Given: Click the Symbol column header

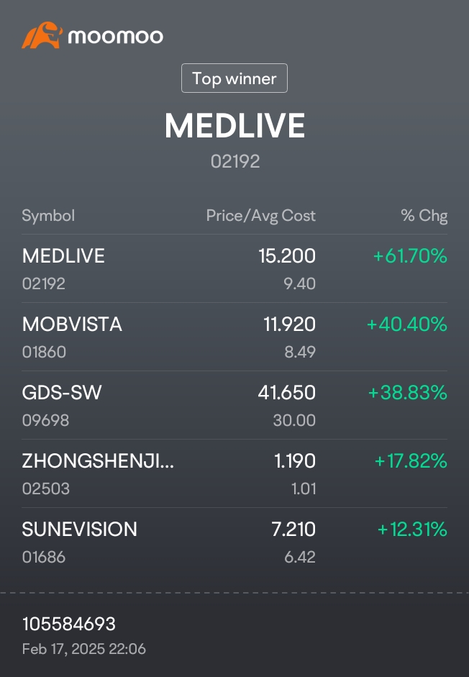Looking at the screenshot, I should tap(48, 216).
